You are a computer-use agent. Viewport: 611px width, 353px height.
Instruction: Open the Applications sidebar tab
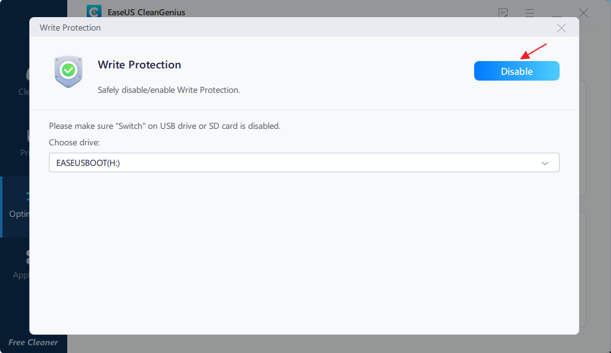[20, 265]
